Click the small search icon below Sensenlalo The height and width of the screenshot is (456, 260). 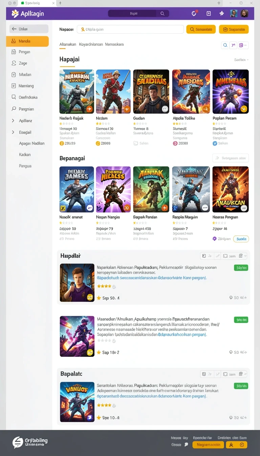[x=225, y=45]
